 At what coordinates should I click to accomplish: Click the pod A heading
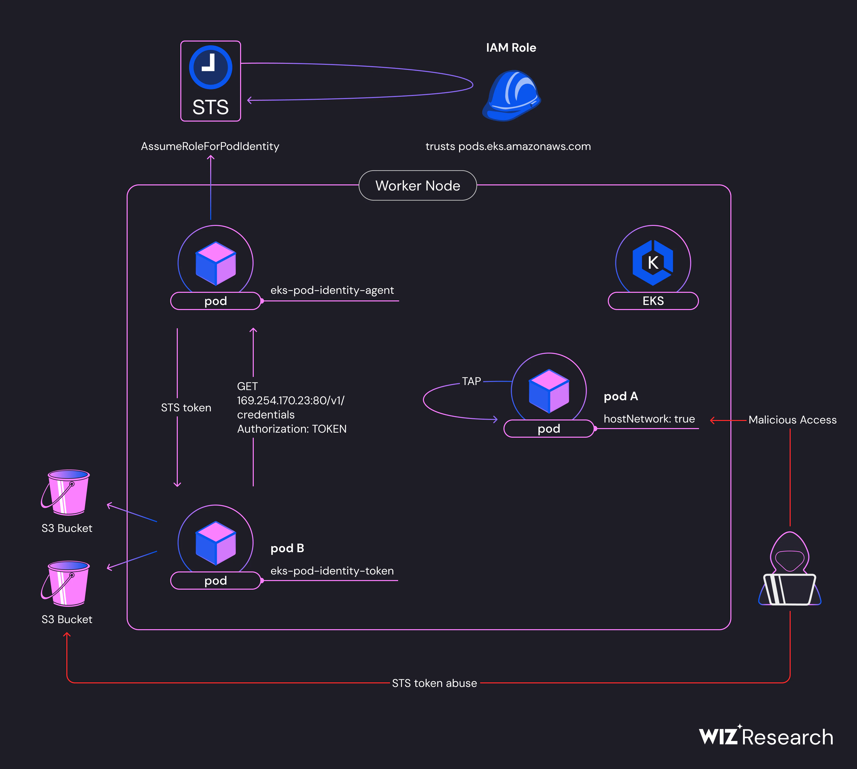[621, 396]
